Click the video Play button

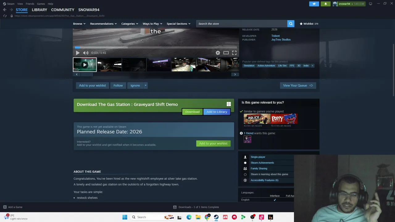pos(78,53)
